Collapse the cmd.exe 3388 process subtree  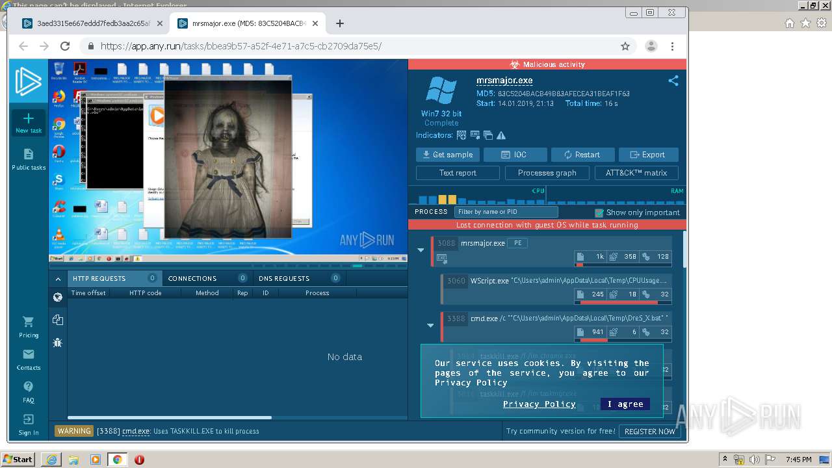[x=430, y=326]
